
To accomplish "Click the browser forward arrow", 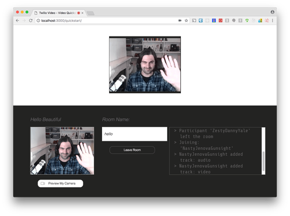I will coord(24,20).
